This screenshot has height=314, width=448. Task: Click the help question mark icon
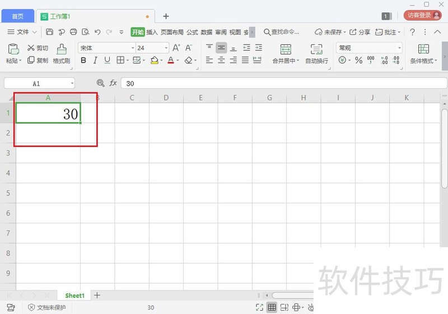coord(412,32)
